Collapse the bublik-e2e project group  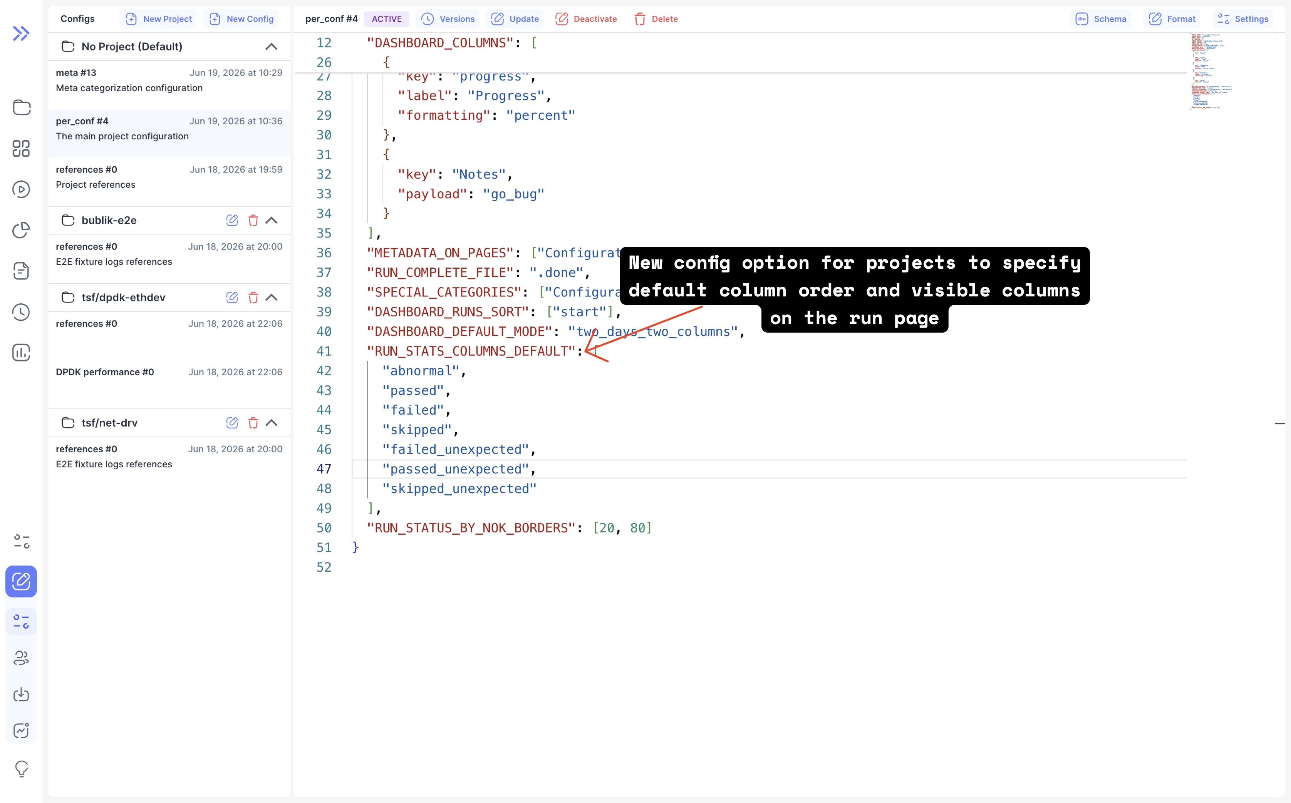[272, 221]
